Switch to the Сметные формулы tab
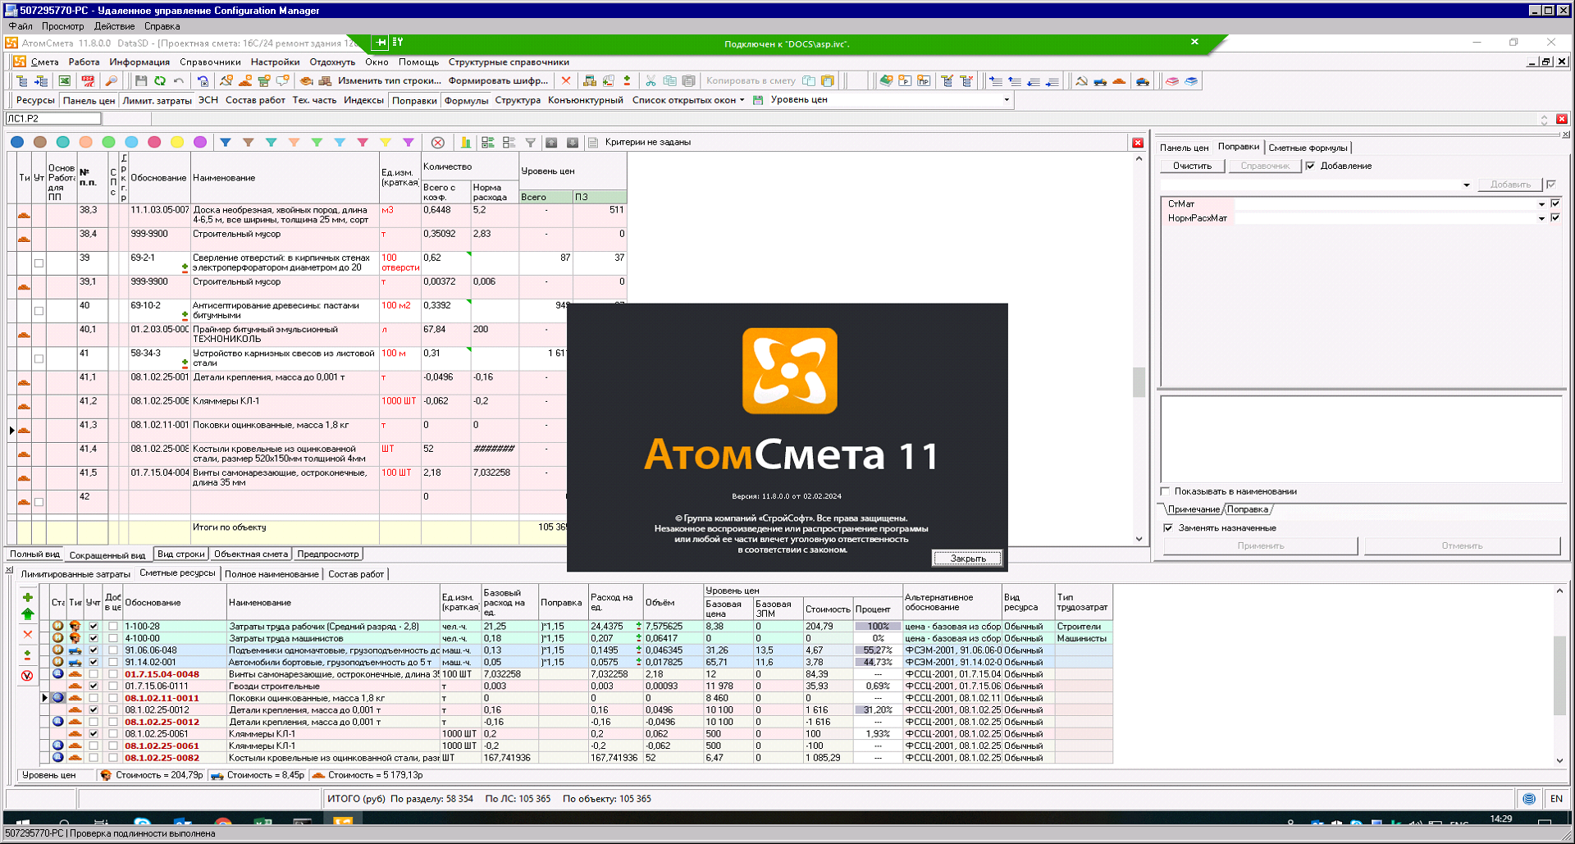Screen dimensions: 1575x844 tap(1308, 148)
